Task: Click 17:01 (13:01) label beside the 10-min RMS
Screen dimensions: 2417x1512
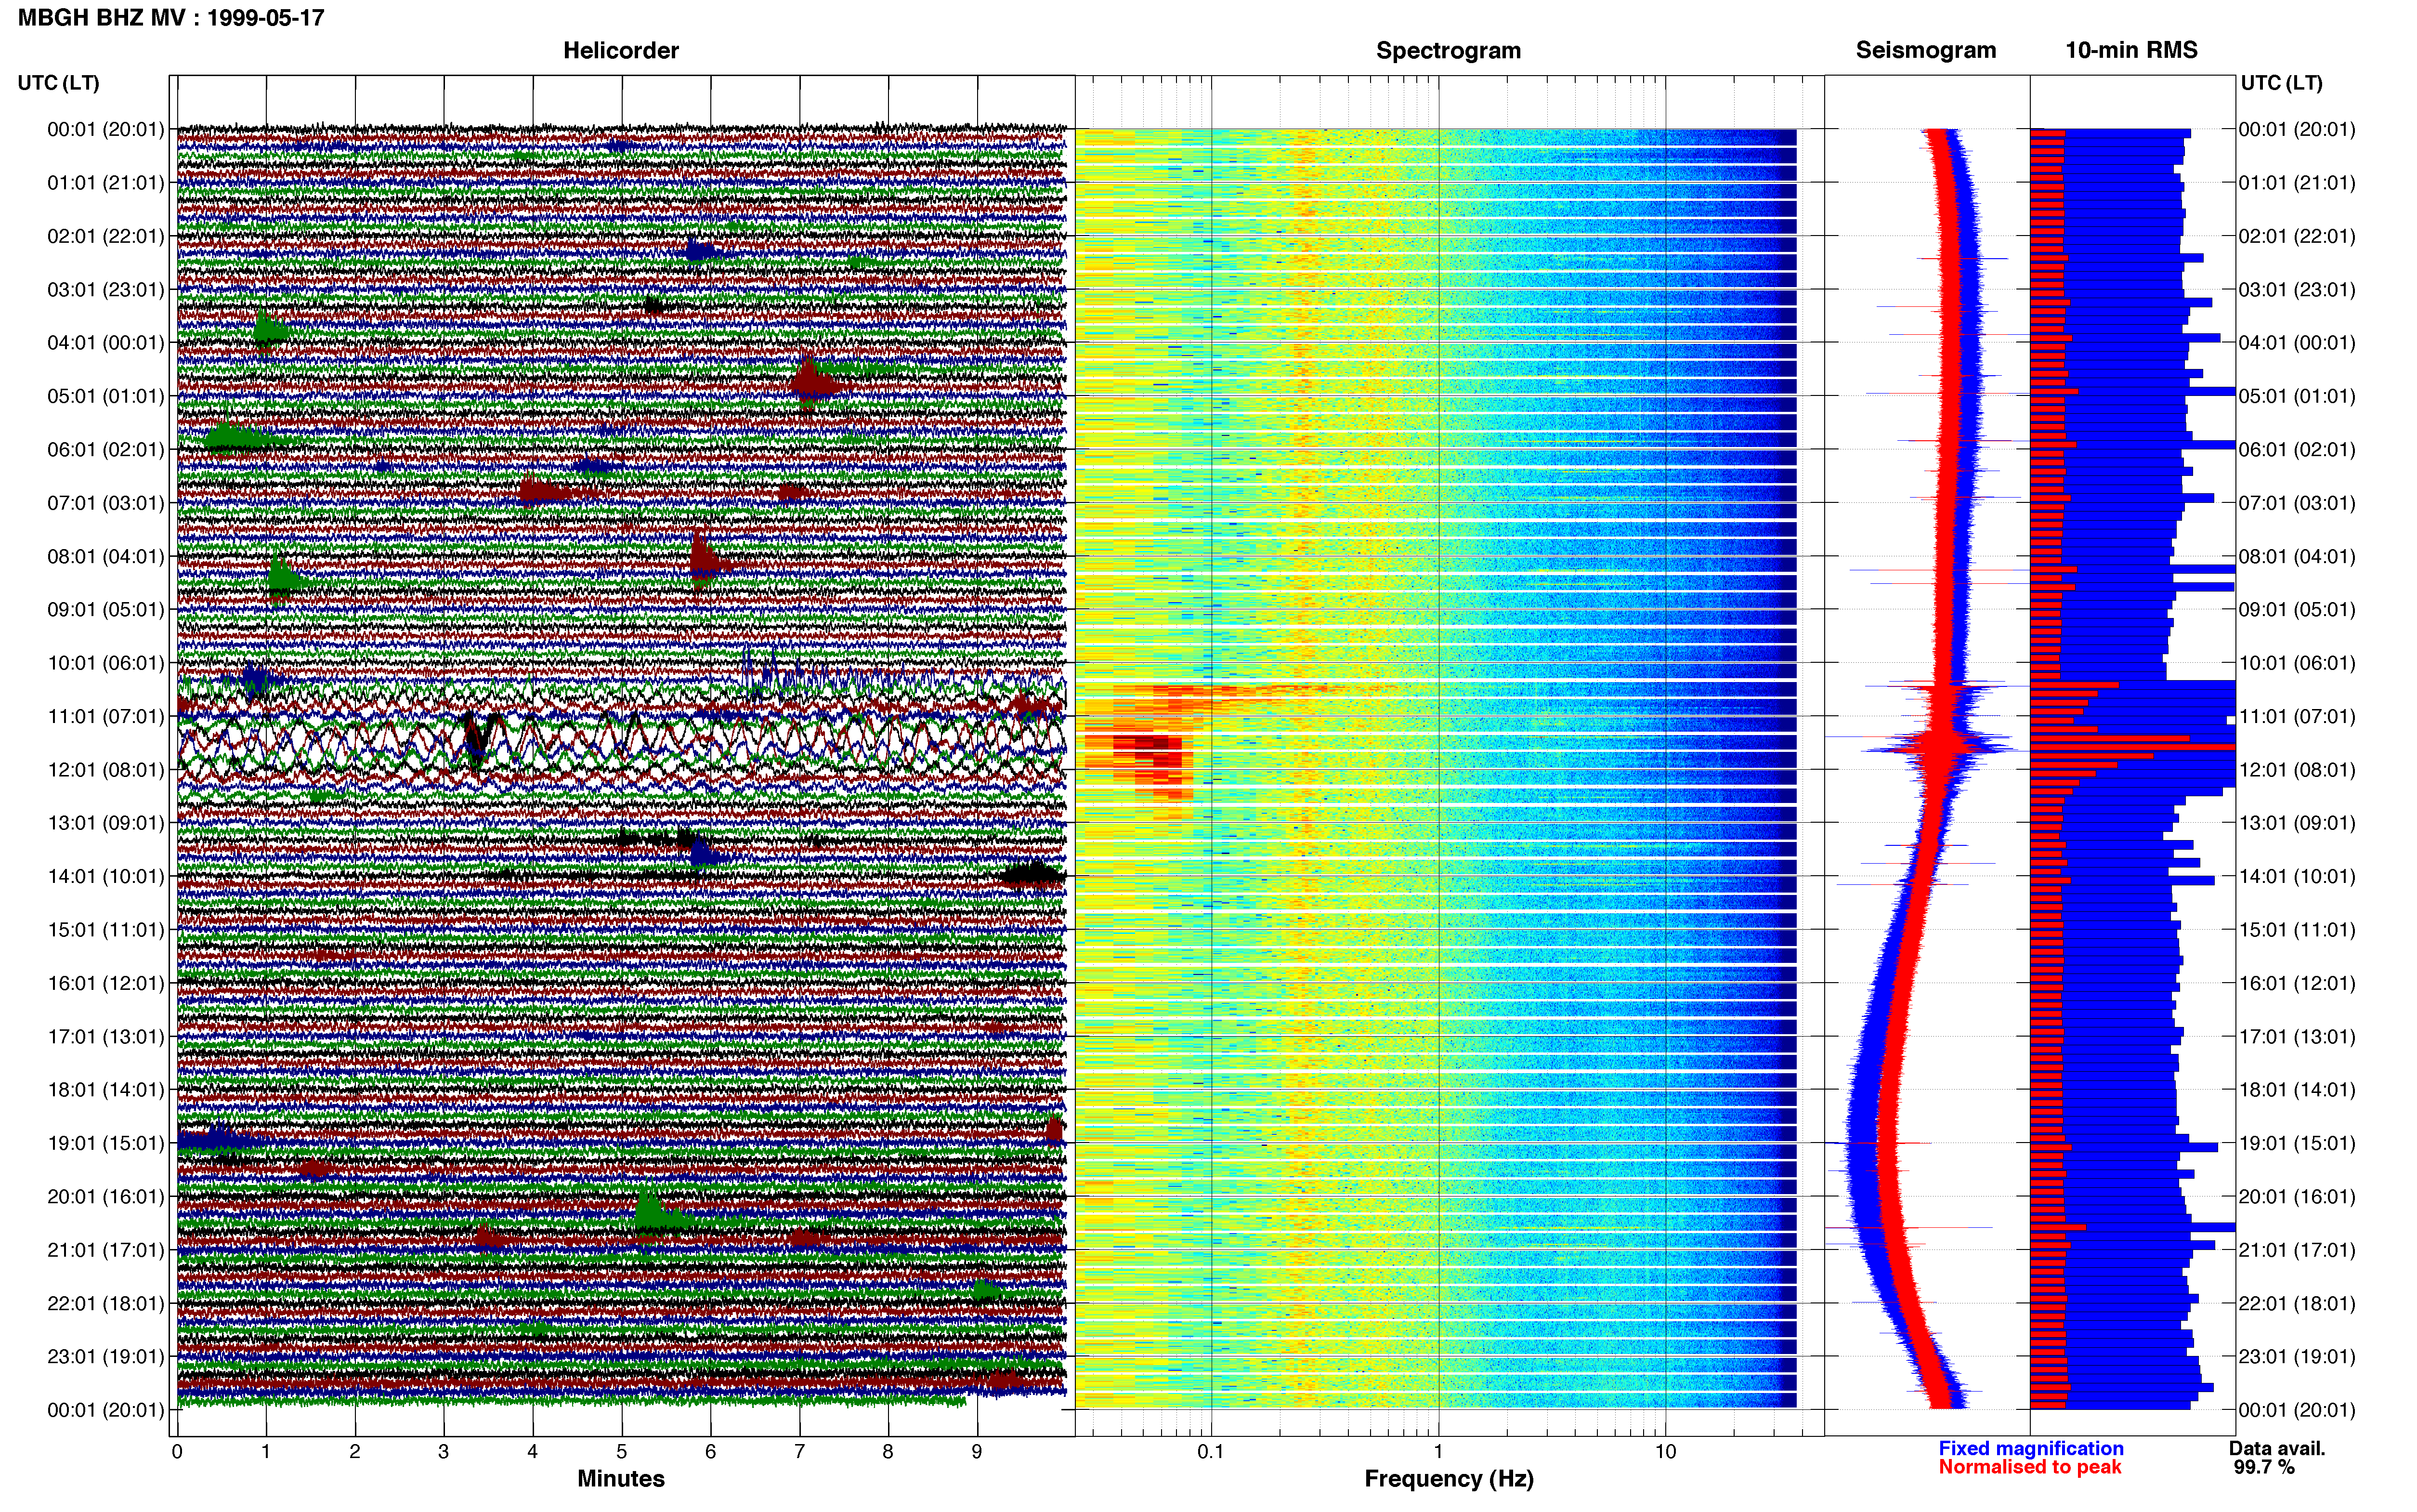Action: pos(2297,1037)
